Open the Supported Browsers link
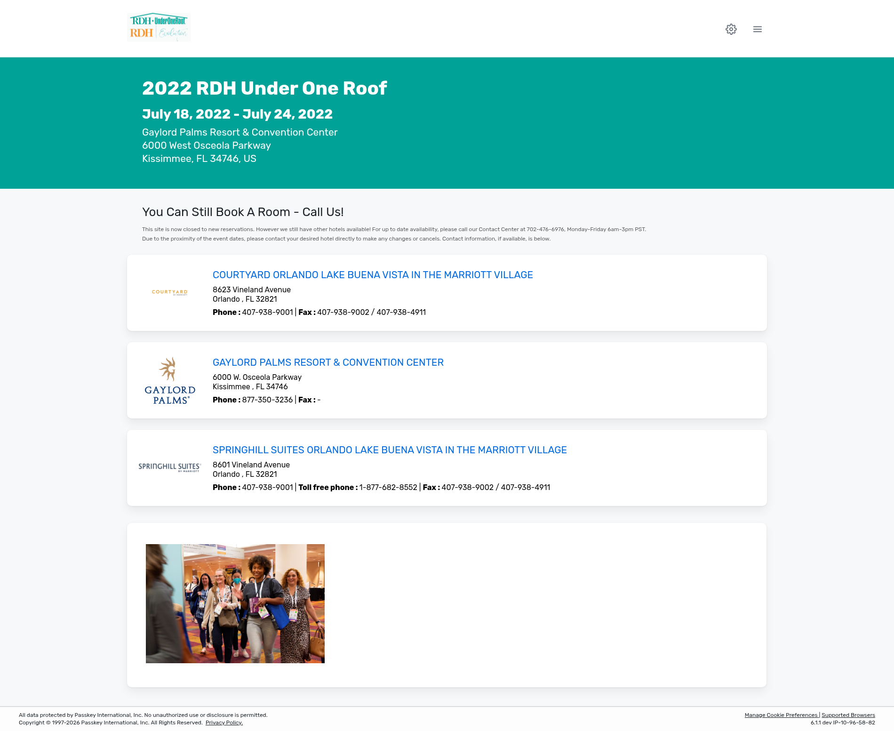 pos(848,715)
